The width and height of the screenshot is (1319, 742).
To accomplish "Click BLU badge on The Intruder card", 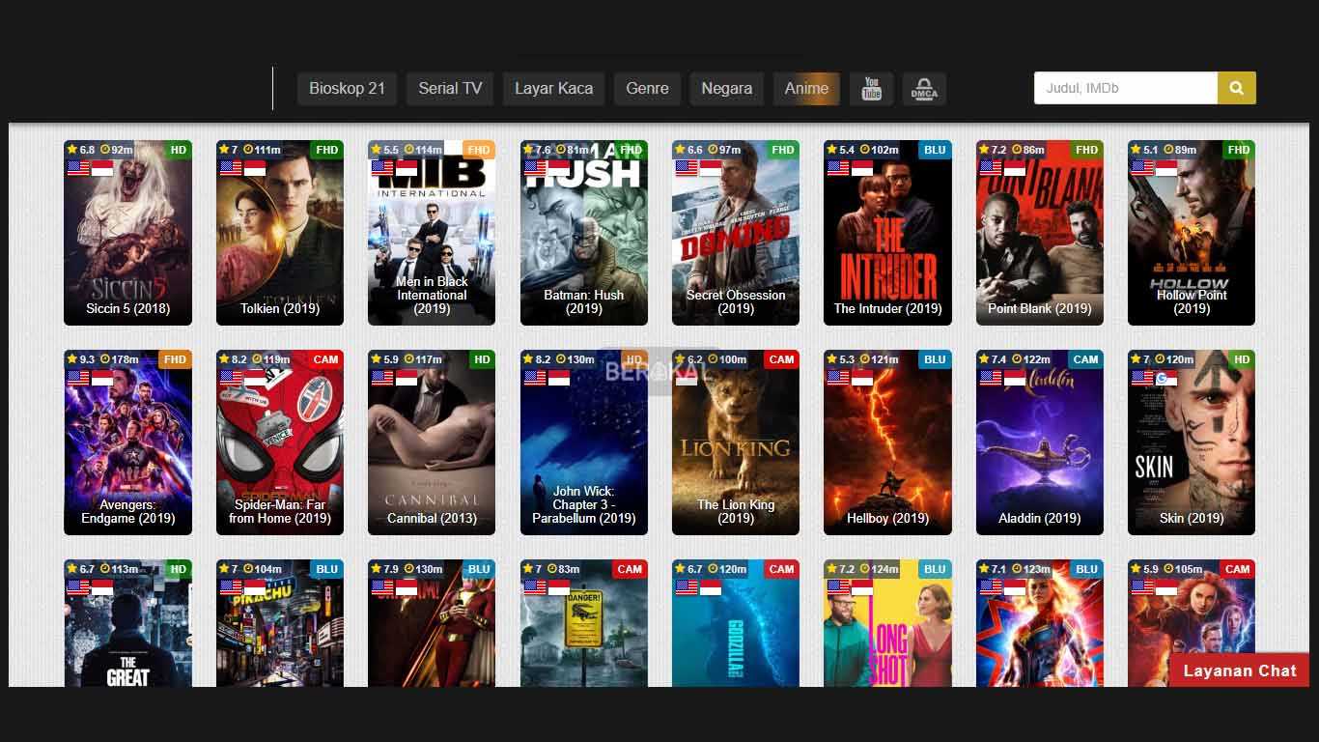I will click(x=935, y=150).
